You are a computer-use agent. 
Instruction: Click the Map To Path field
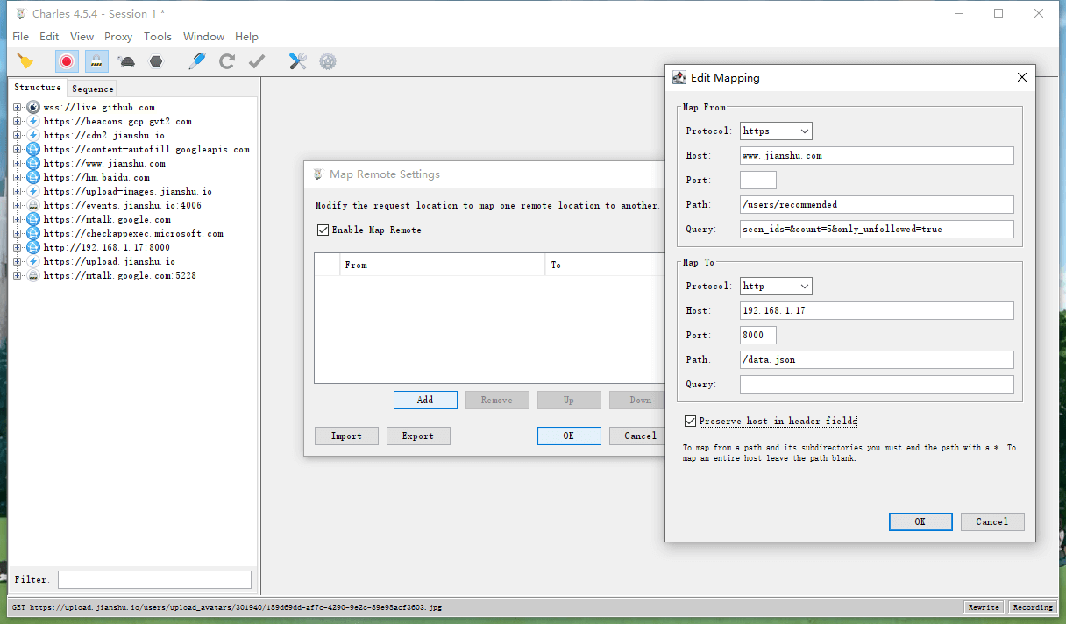(x=877, y=359)
